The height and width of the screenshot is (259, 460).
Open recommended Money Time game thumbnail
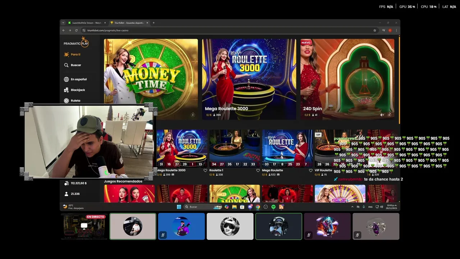(235, 194)
